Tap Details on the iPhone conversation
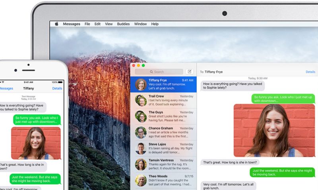The width and height of the screenshot is (318, 190). click(x=57, y=88)
